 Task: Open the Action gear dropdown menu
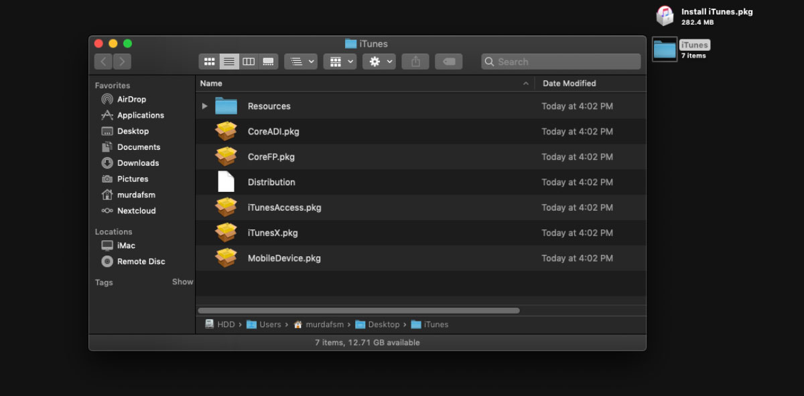click(x=379, y=61)
